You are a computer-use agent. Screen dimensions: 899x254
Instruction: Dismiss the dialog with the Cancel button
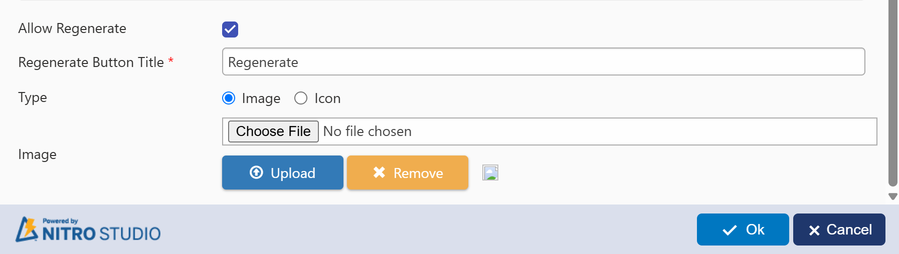click(839, 229)
